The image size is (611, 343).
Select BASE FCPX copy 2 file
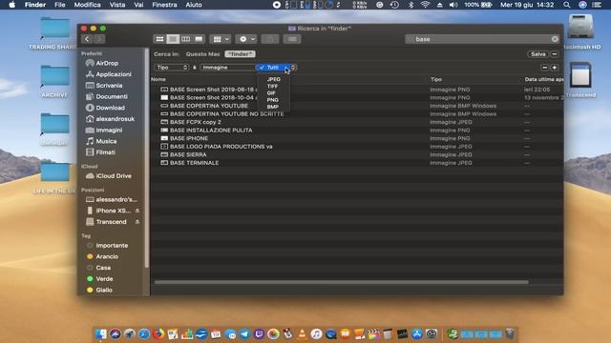[195, 122]
